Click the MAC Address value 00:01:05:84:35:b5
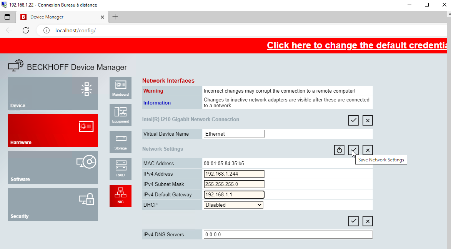The image size is (451, 249). coord(224,164)
